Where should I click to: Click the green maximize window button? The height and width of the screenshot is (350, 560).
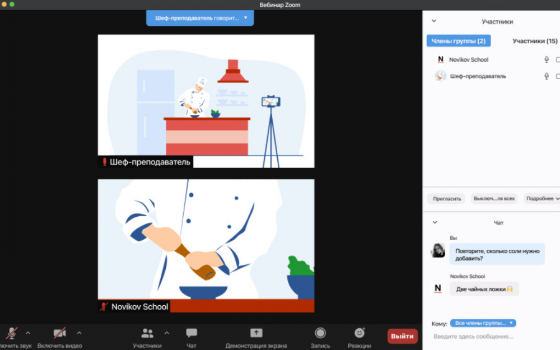(x=12, y=4)
